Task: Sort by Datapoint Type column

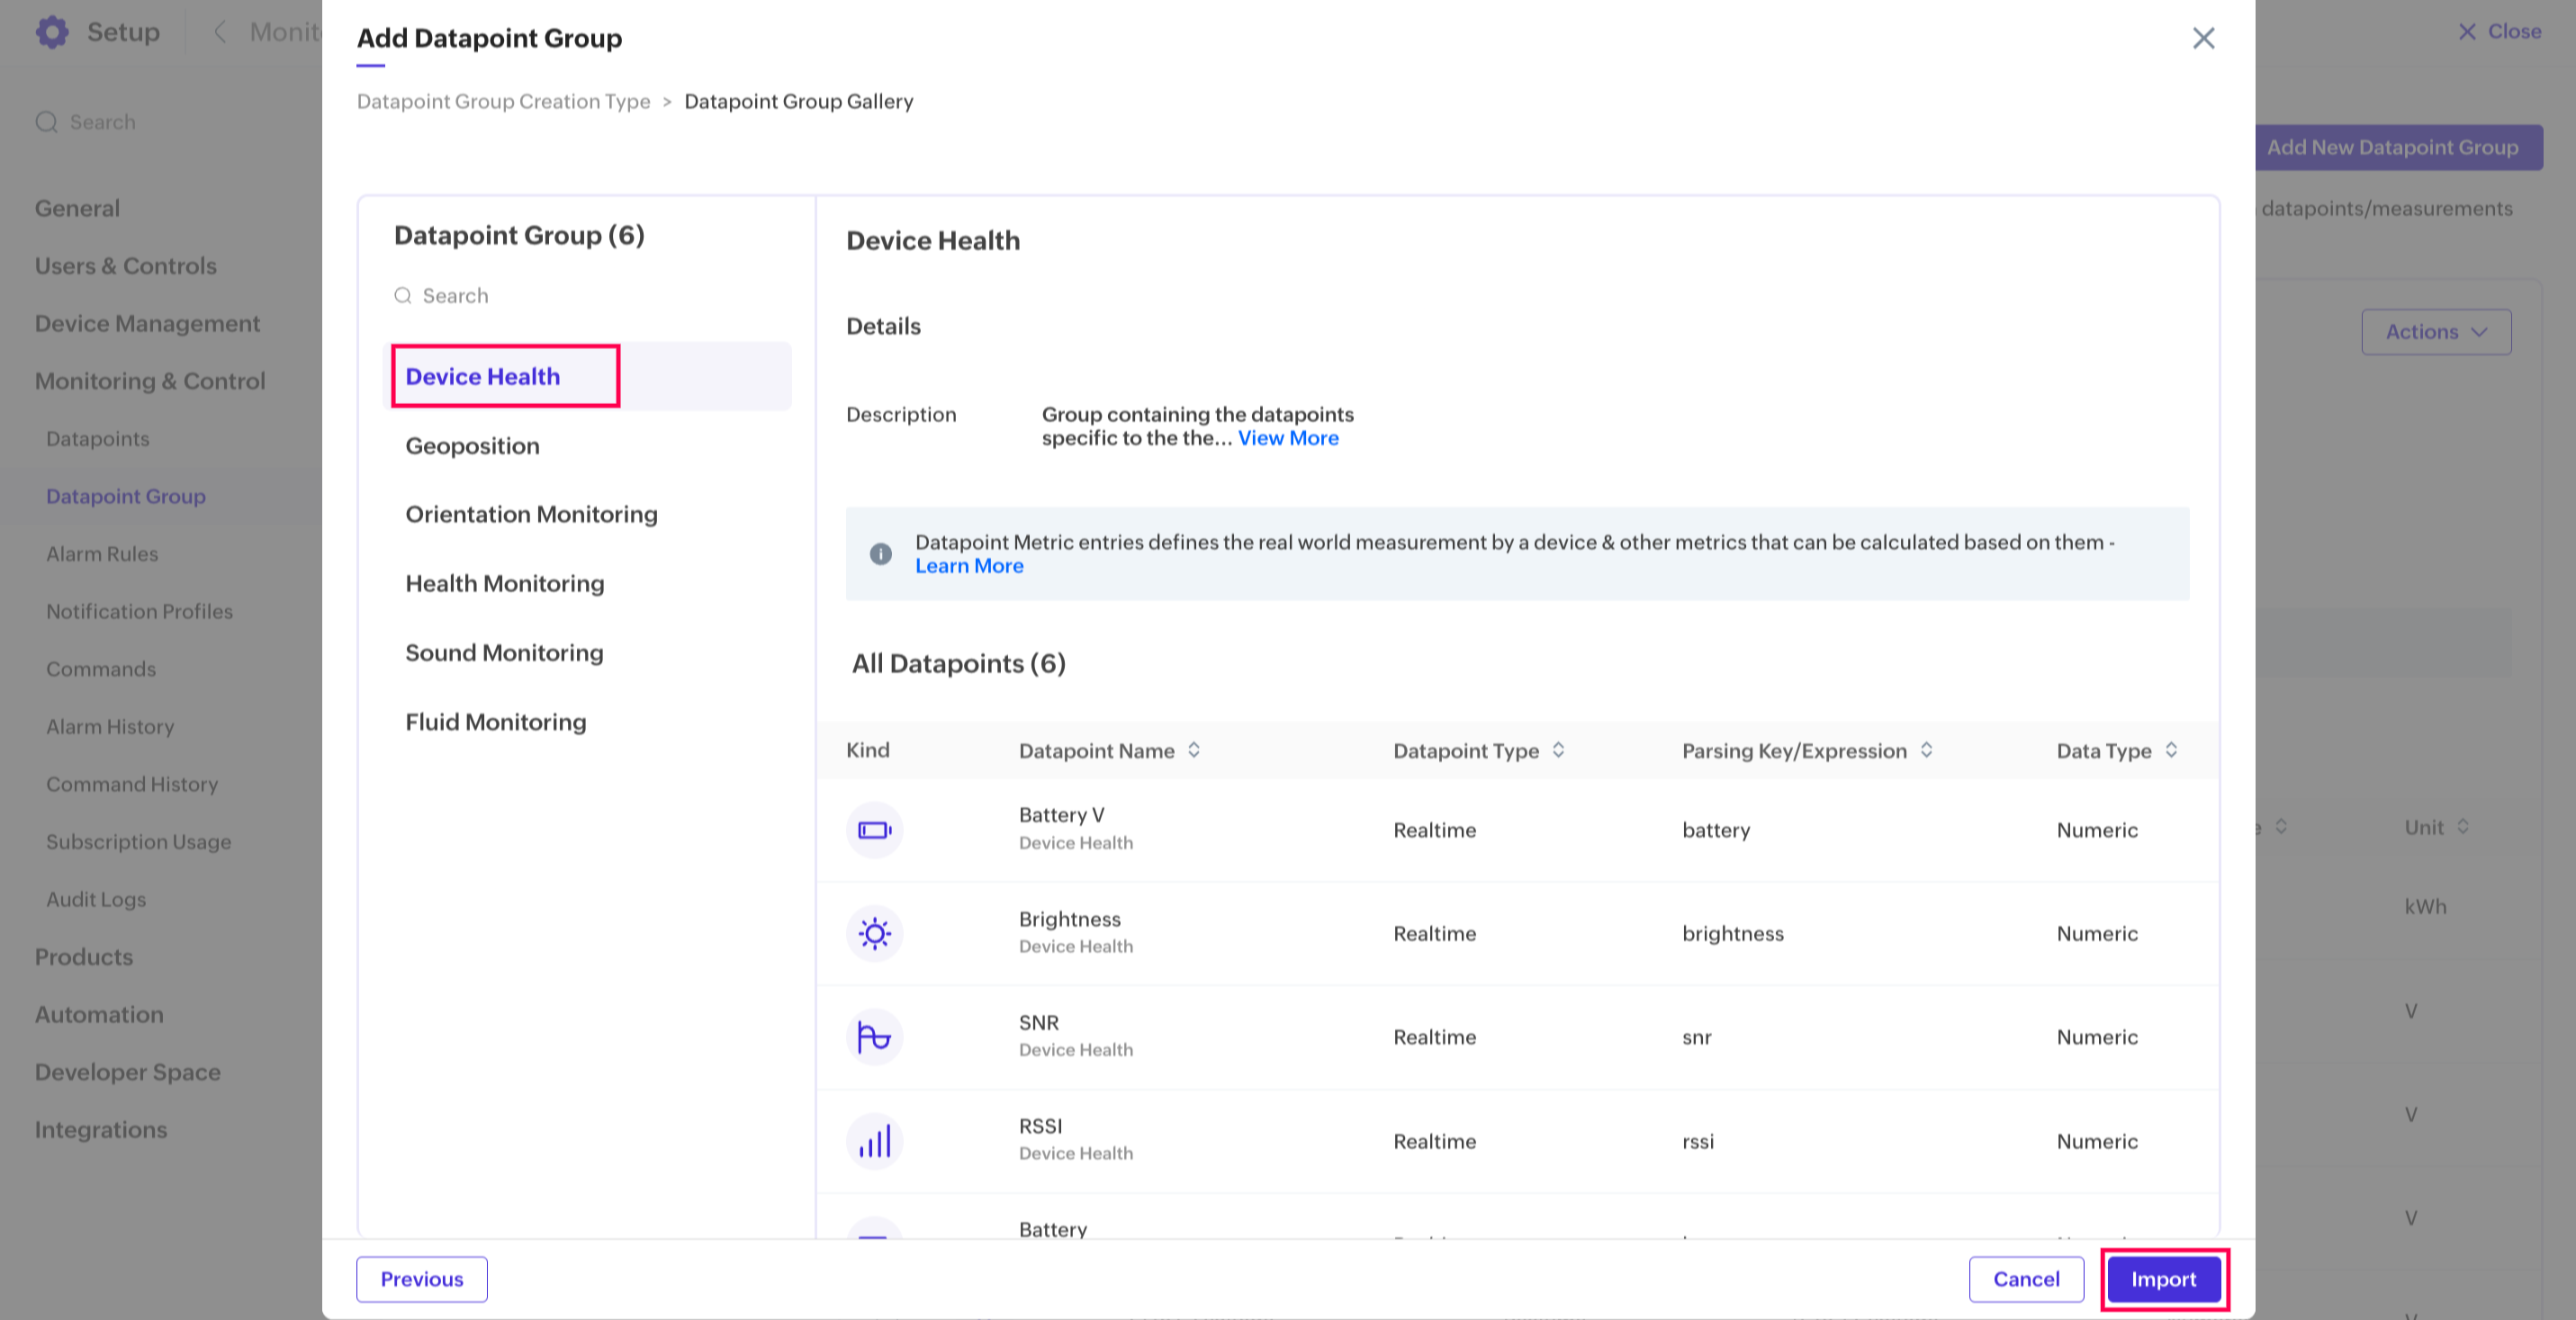Action: point(1558,750)
